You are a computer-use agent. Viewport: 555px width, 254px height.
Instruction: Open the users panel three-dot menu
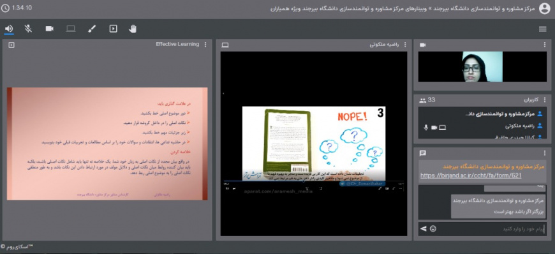pyautogui.click(x=545, y=100)
